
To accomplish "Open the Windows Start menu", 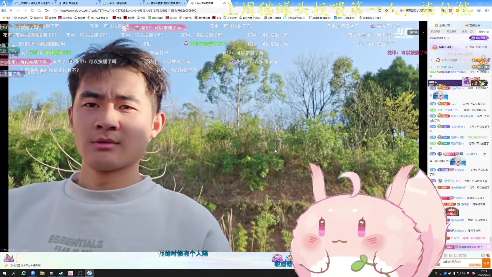I will [x=4, y=273].
